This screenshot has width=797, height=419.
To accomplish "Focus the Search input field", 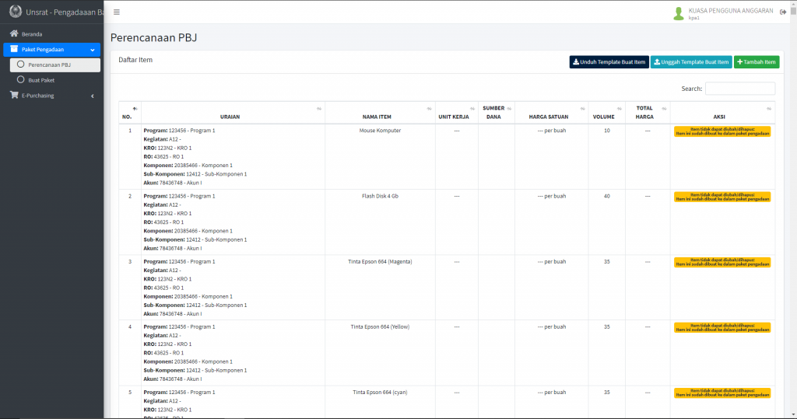I will coord(739,89).
